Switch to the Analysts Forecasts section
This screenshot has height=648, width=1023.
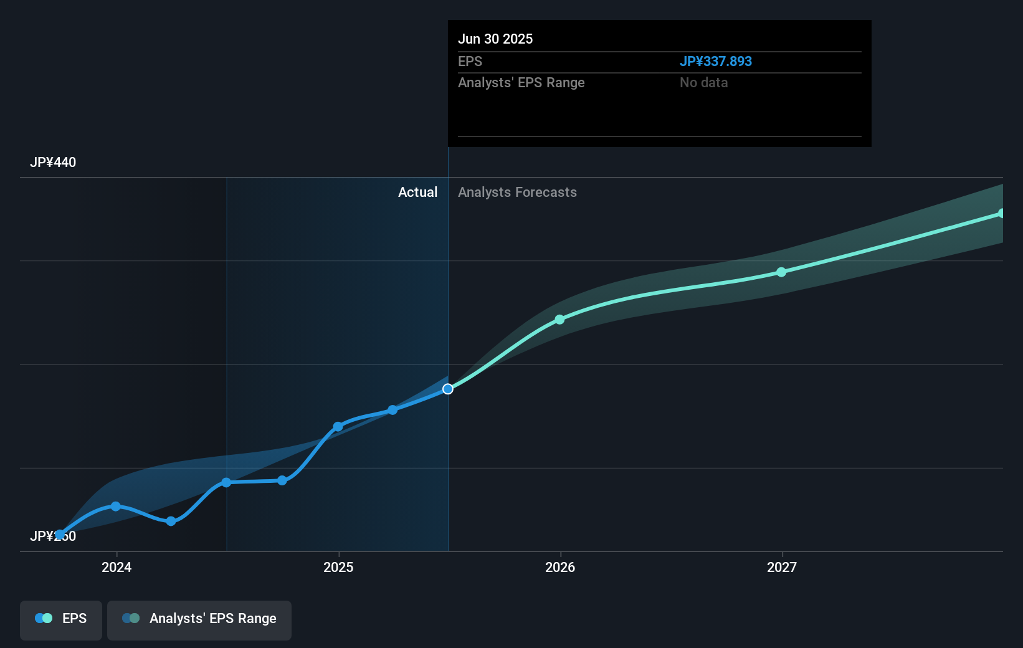517,193
